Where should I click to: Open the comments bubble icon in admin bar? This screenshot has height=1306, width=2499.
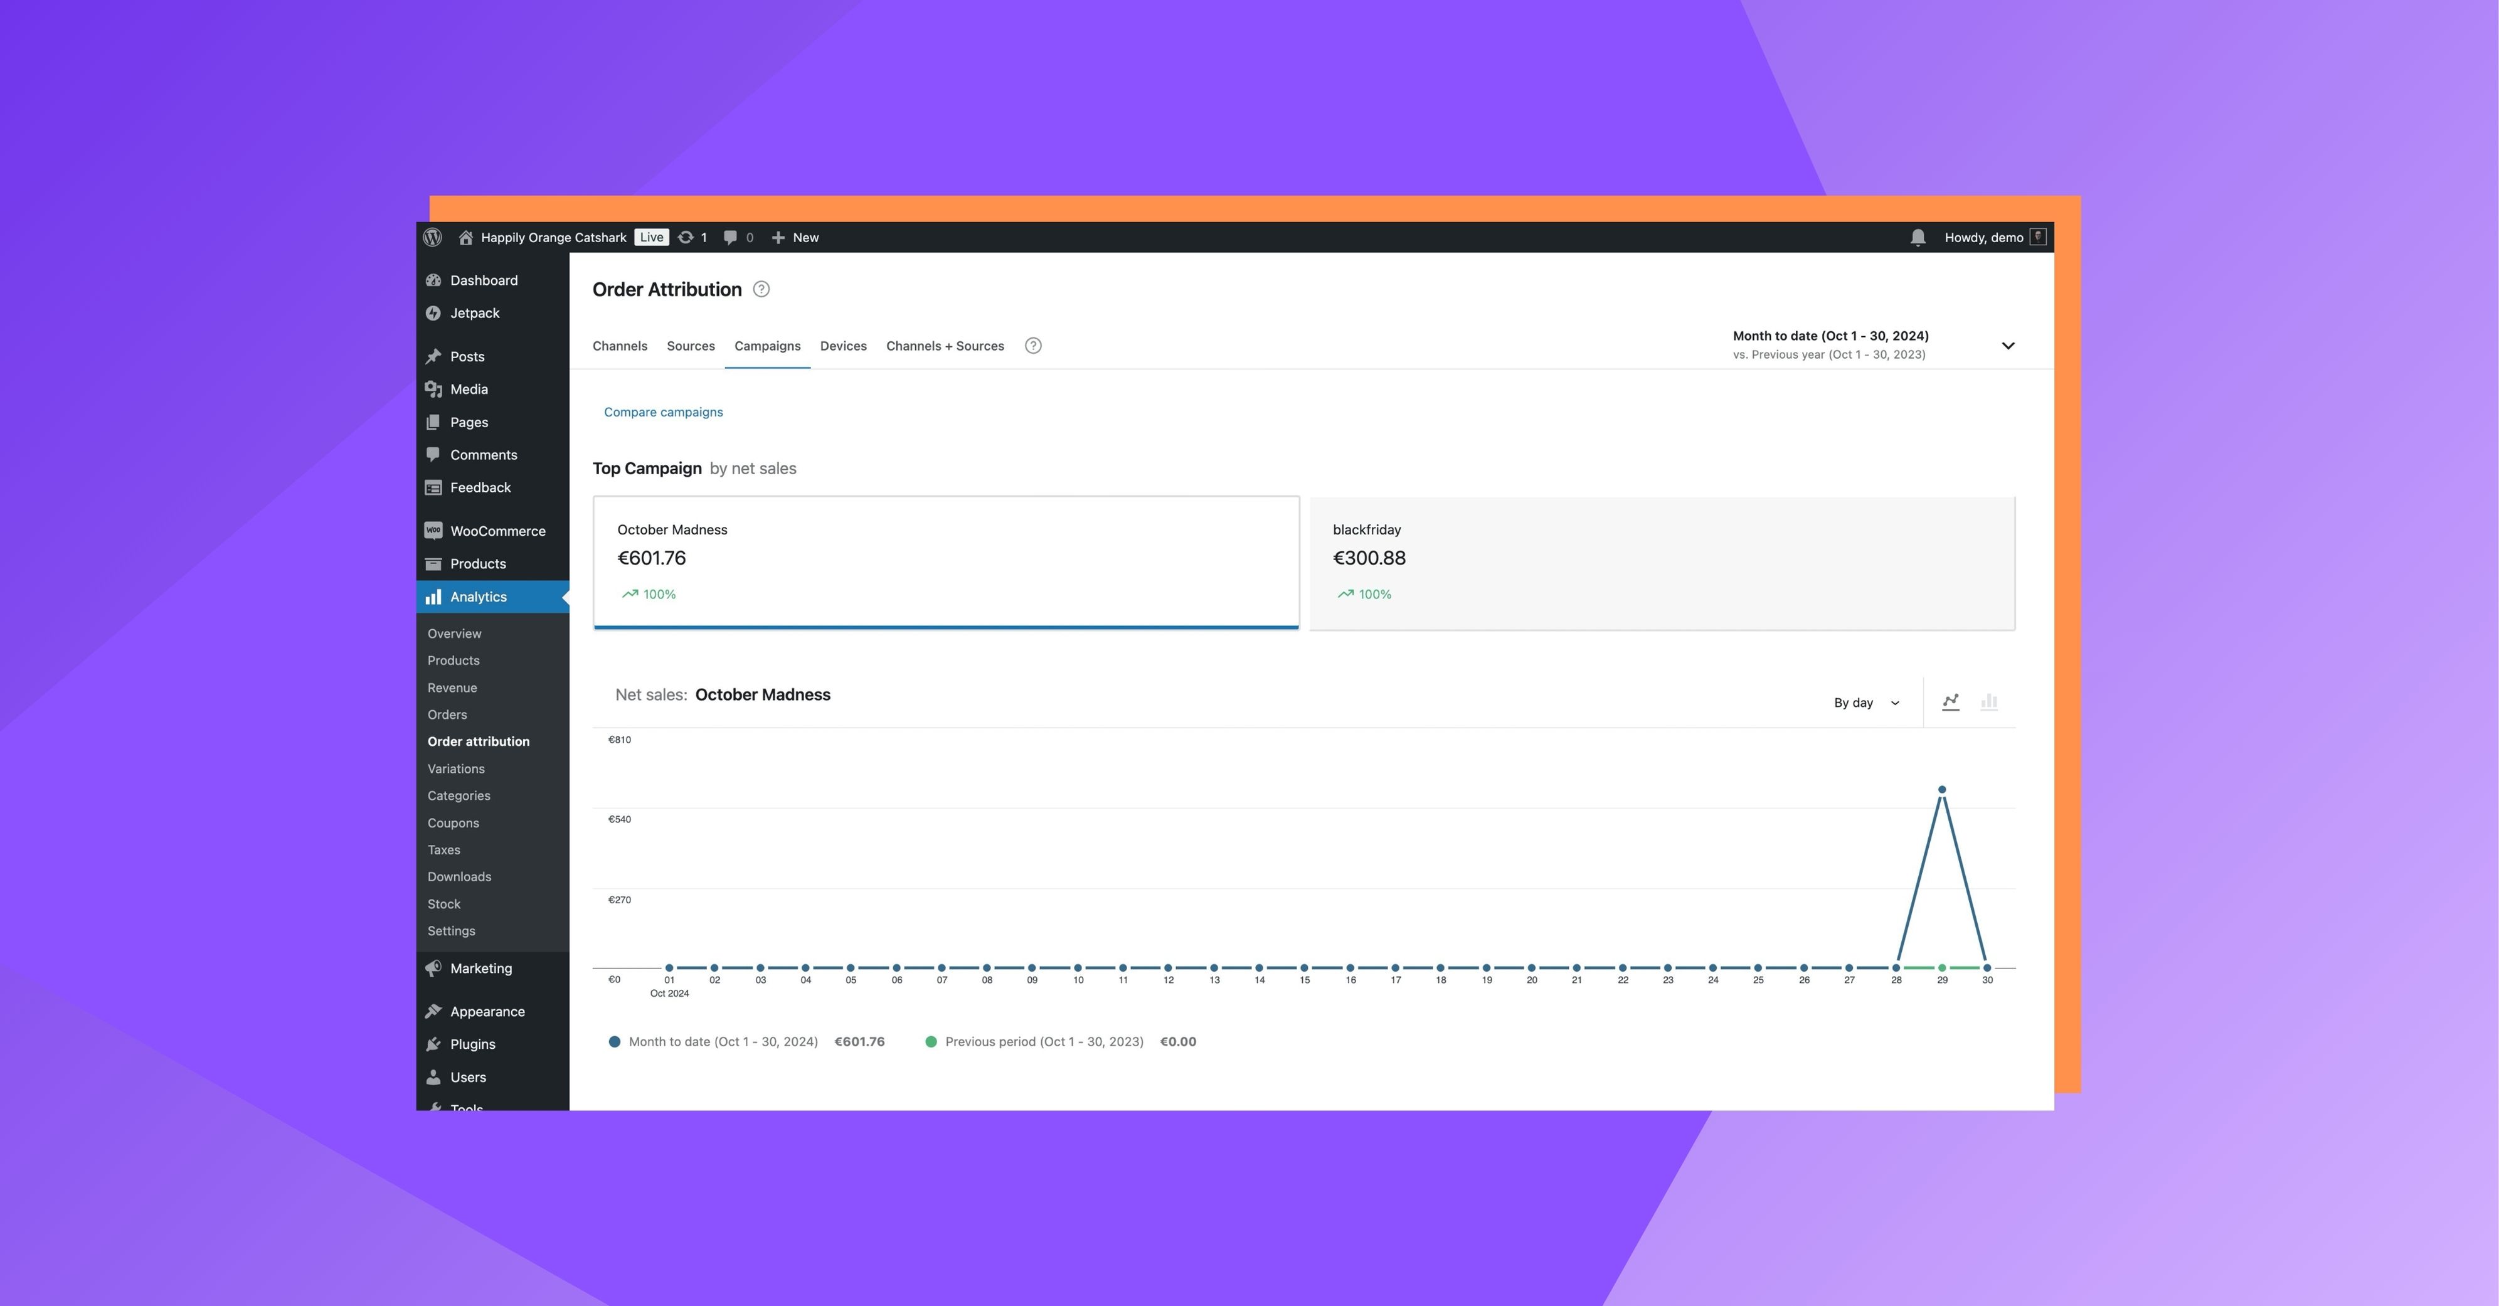click(x=731, y=236)
